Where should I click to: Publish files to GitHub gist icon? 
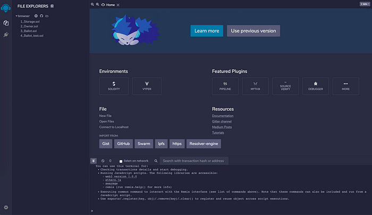click(x=41, y=16)
